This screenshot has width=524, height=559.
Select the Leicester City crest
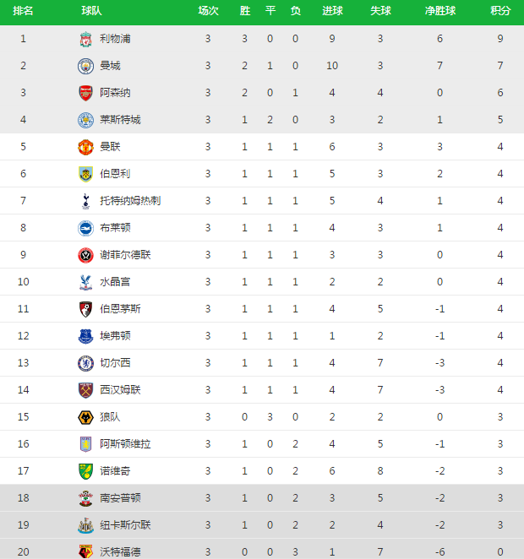85,120
